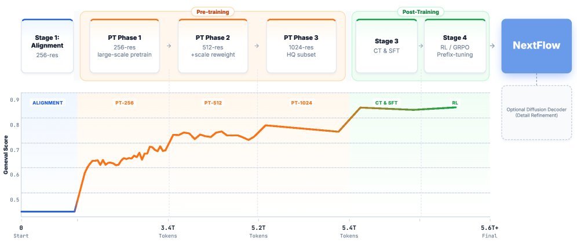Click the green CT & SFT chart label
The image size is (577, 246).
point(386,103)
